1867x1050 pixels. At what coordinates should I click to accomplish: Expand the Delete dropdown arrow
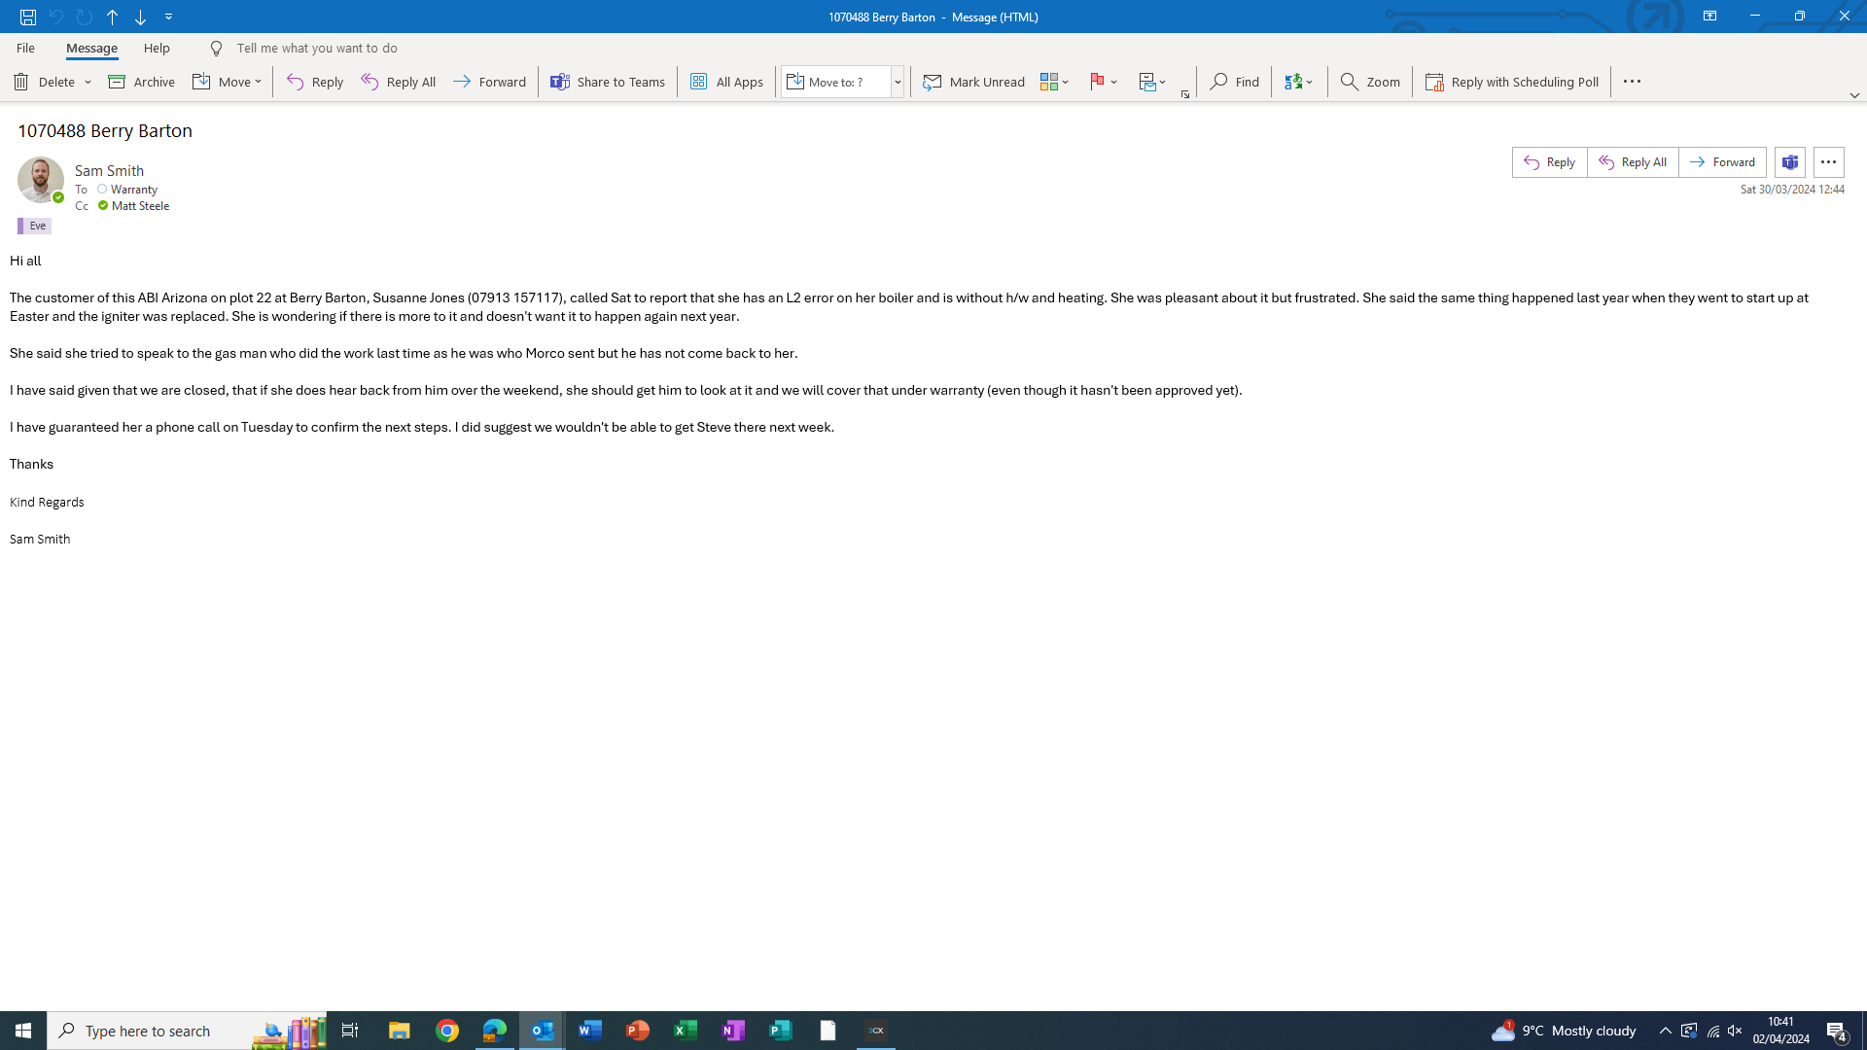pos(88,83)
